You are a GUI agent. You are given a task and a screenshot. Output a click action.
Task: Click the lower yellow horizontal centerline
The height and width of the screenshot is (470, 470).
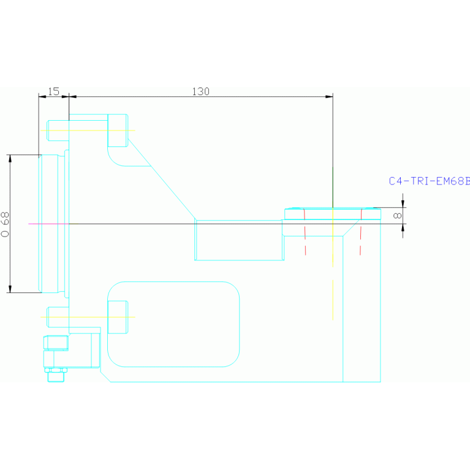tap(86, 317)
